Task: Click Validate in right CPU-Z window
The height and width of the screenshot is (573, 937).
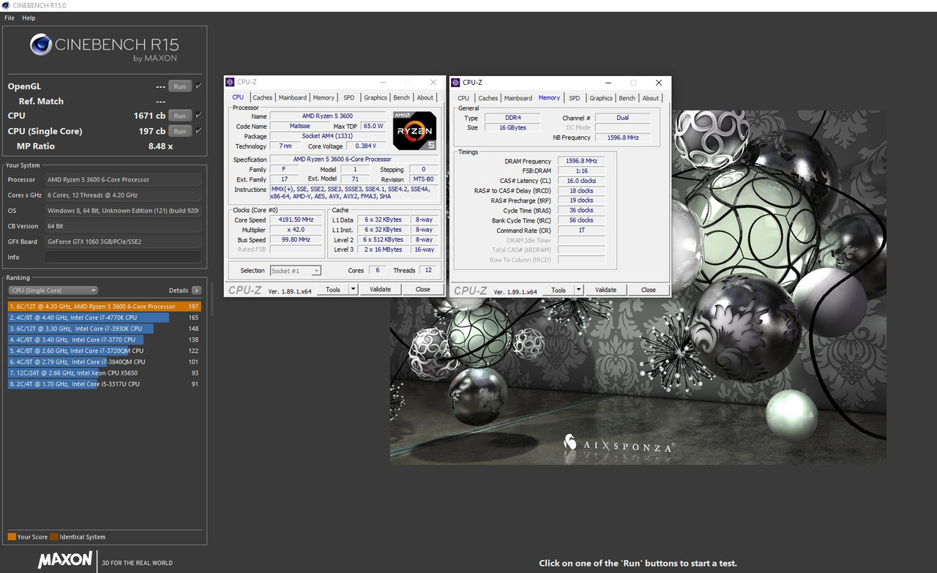Action: [605, 290]
